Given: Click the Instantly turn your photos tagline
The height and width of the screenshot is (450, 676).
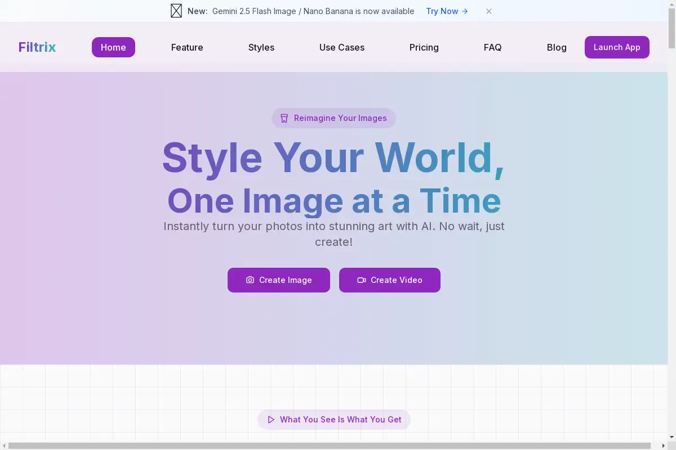Looking at the screenshot, I should point(334,234).
